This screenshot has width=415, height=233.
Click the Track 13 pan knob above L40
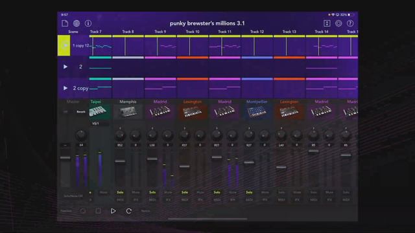[x=281, y=135]
